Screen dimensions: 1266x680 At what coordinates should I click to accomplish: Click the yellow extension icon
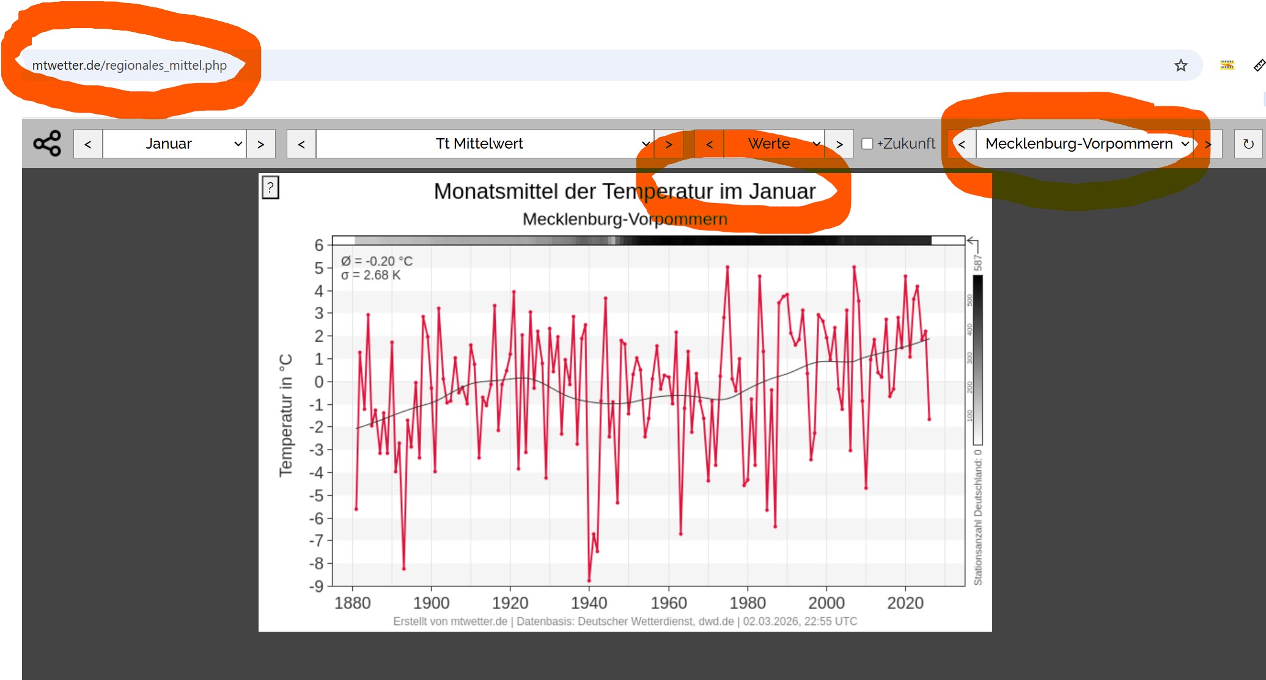click(1227, 65)
